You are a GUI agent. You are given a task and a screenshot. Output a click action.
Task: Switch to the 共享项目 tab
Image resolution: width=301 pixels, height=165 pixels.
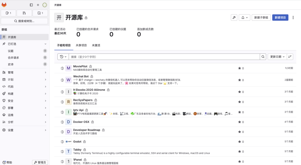click(x=81, y=45)
